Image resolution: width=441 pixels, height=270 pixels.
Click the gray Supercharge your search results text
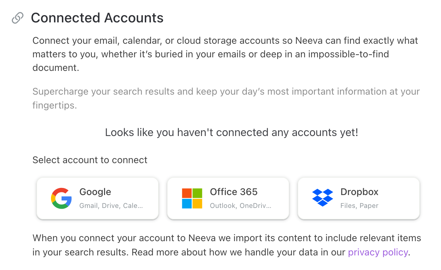[226, 98]
